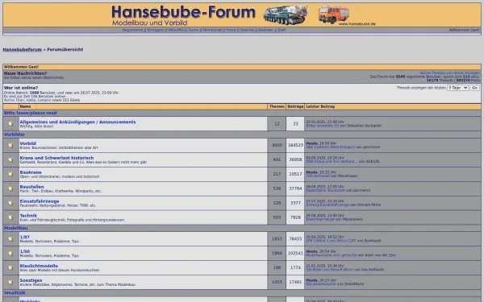Open Aktive Threads von heute anzeigen link

coord(450,72)
